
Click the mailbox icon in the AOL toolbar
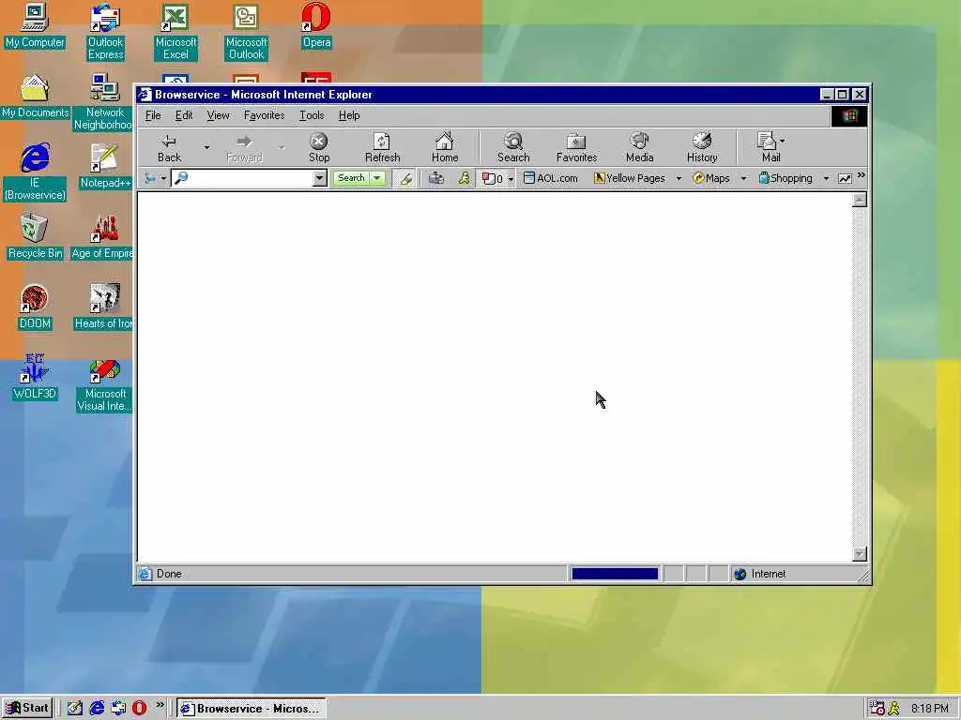435,178
